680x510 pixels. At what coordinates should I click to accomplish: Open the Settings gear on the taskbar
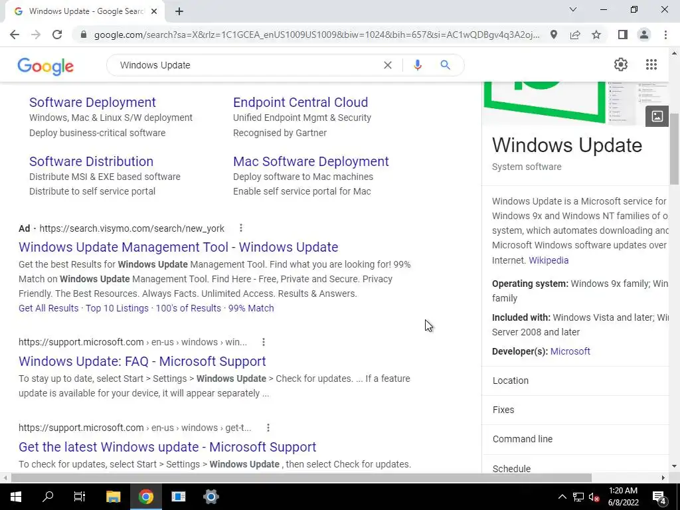[x=211, y=497]
